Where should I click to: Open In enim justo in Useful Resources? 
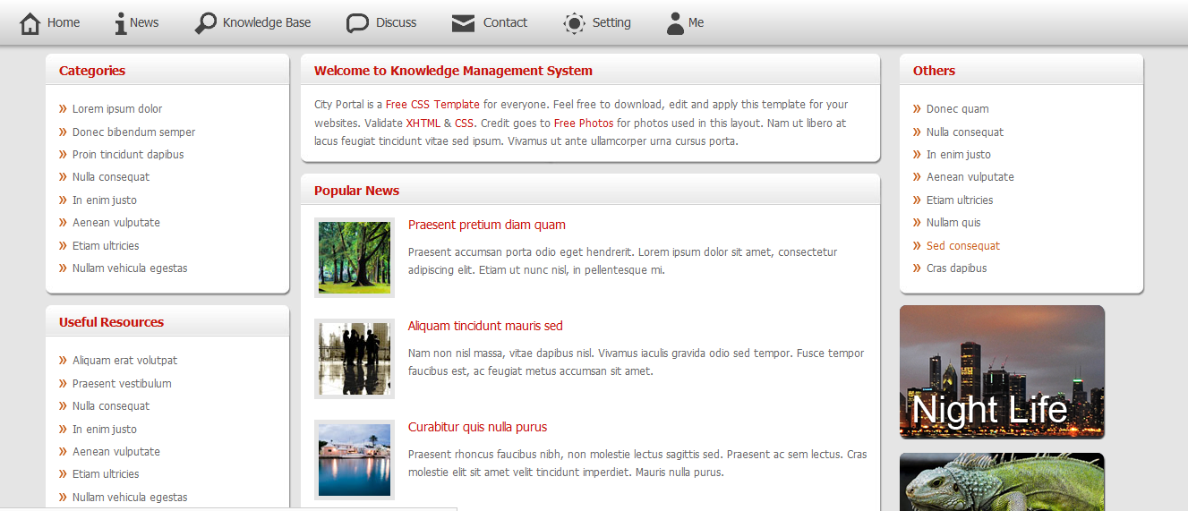pyautogui.click(x=105, y=430)
